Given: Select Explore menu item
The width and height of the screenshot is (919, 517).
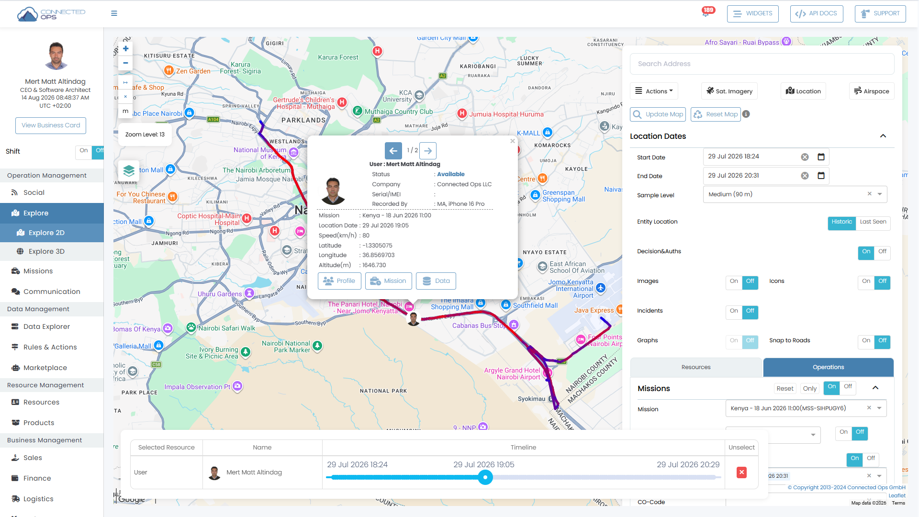Looking at the screenshot, I should [52, 213].
